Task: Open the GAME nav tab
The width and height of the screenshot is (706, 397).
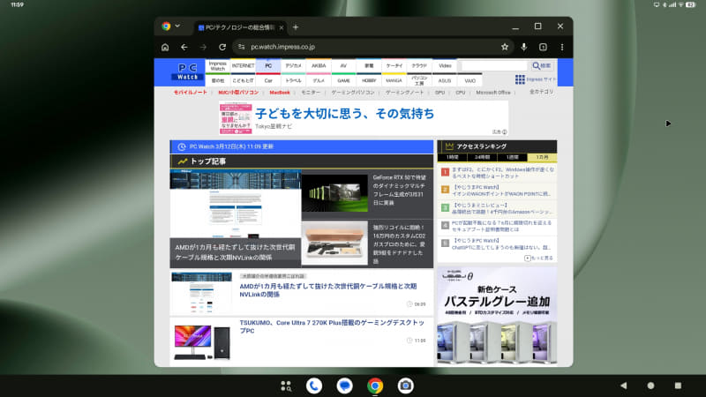Action: coord(343,80)
